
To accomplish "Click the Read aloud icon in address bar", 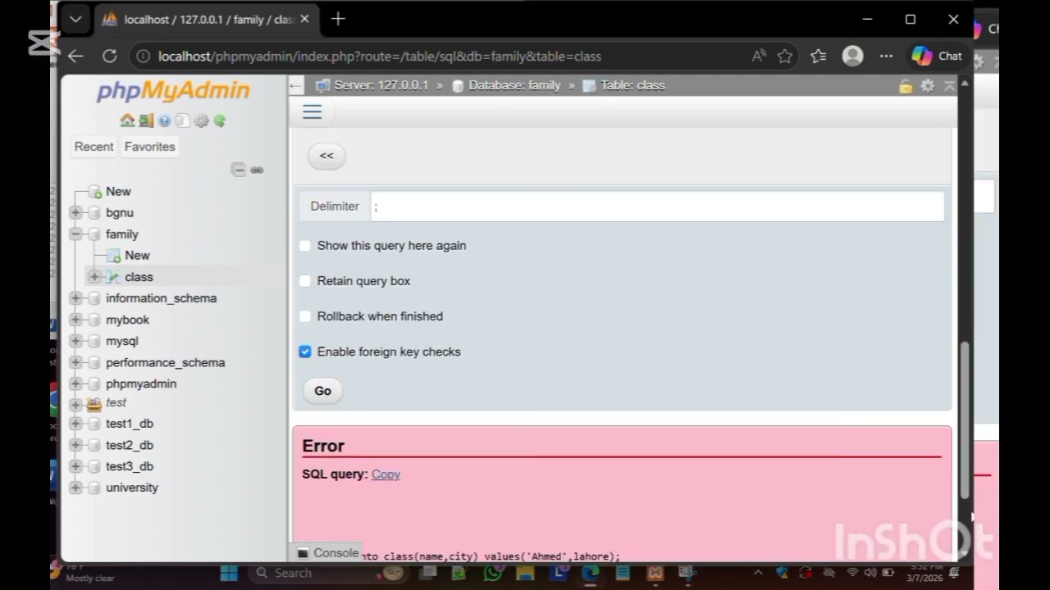I will tap(759, 56).
